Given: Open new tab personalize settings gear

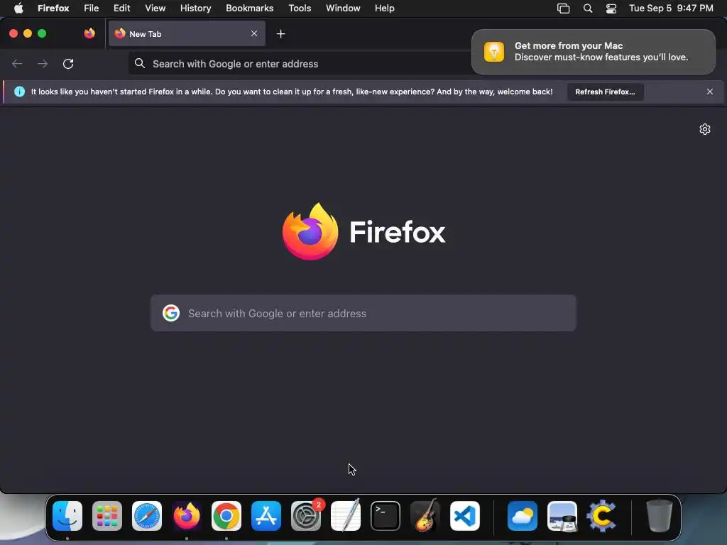Looking at the screenshot, I should click(x=705, y=129).
